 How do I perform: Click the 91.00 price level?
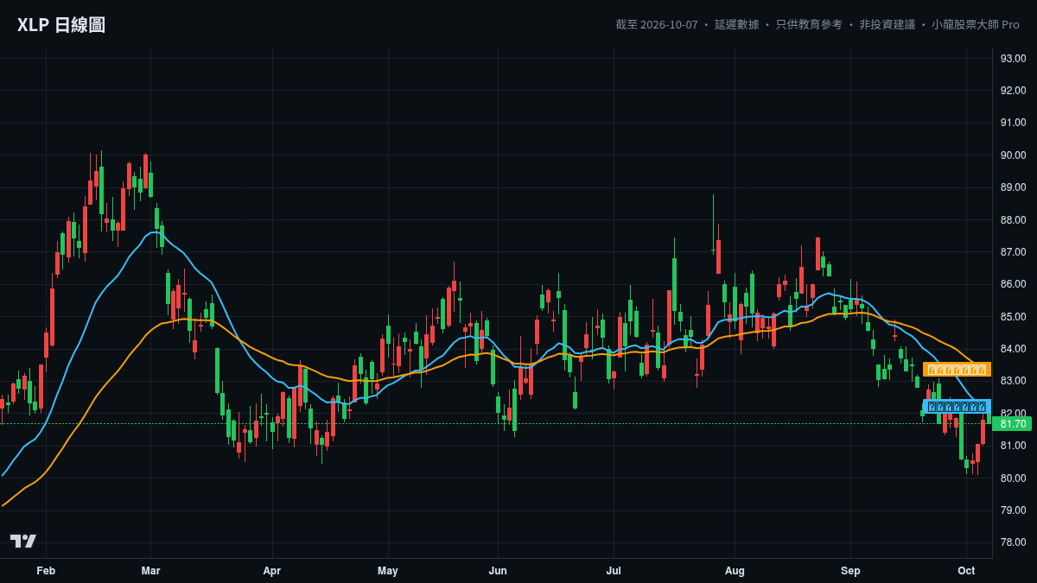(x=1013, y=123)
